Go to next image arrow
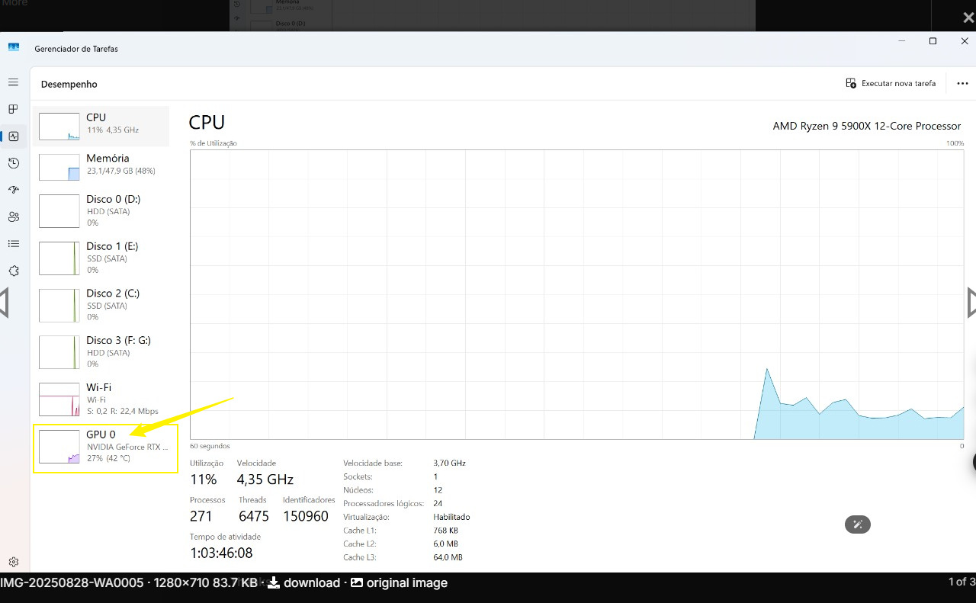Viewport: 976px width, 603px height. click(971, 302)
